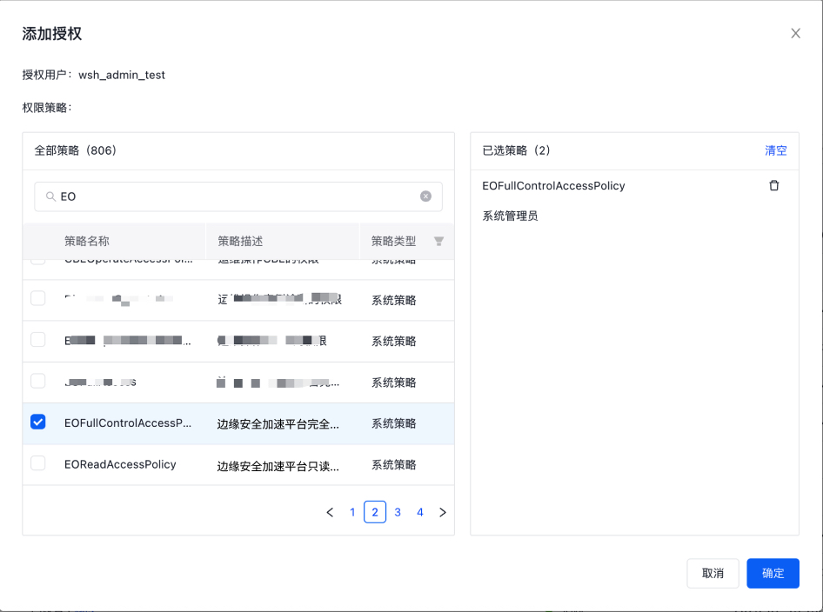Uncheck the EOFullControlAccessPolicy checkbox

tap(37, 422)
